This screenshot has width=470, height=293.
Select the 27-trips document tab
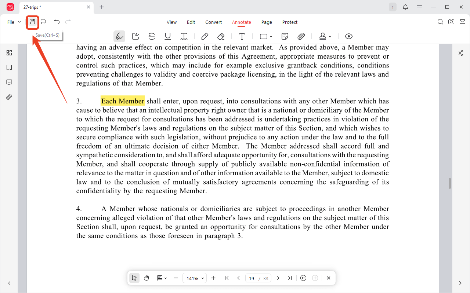coord(57,7)
